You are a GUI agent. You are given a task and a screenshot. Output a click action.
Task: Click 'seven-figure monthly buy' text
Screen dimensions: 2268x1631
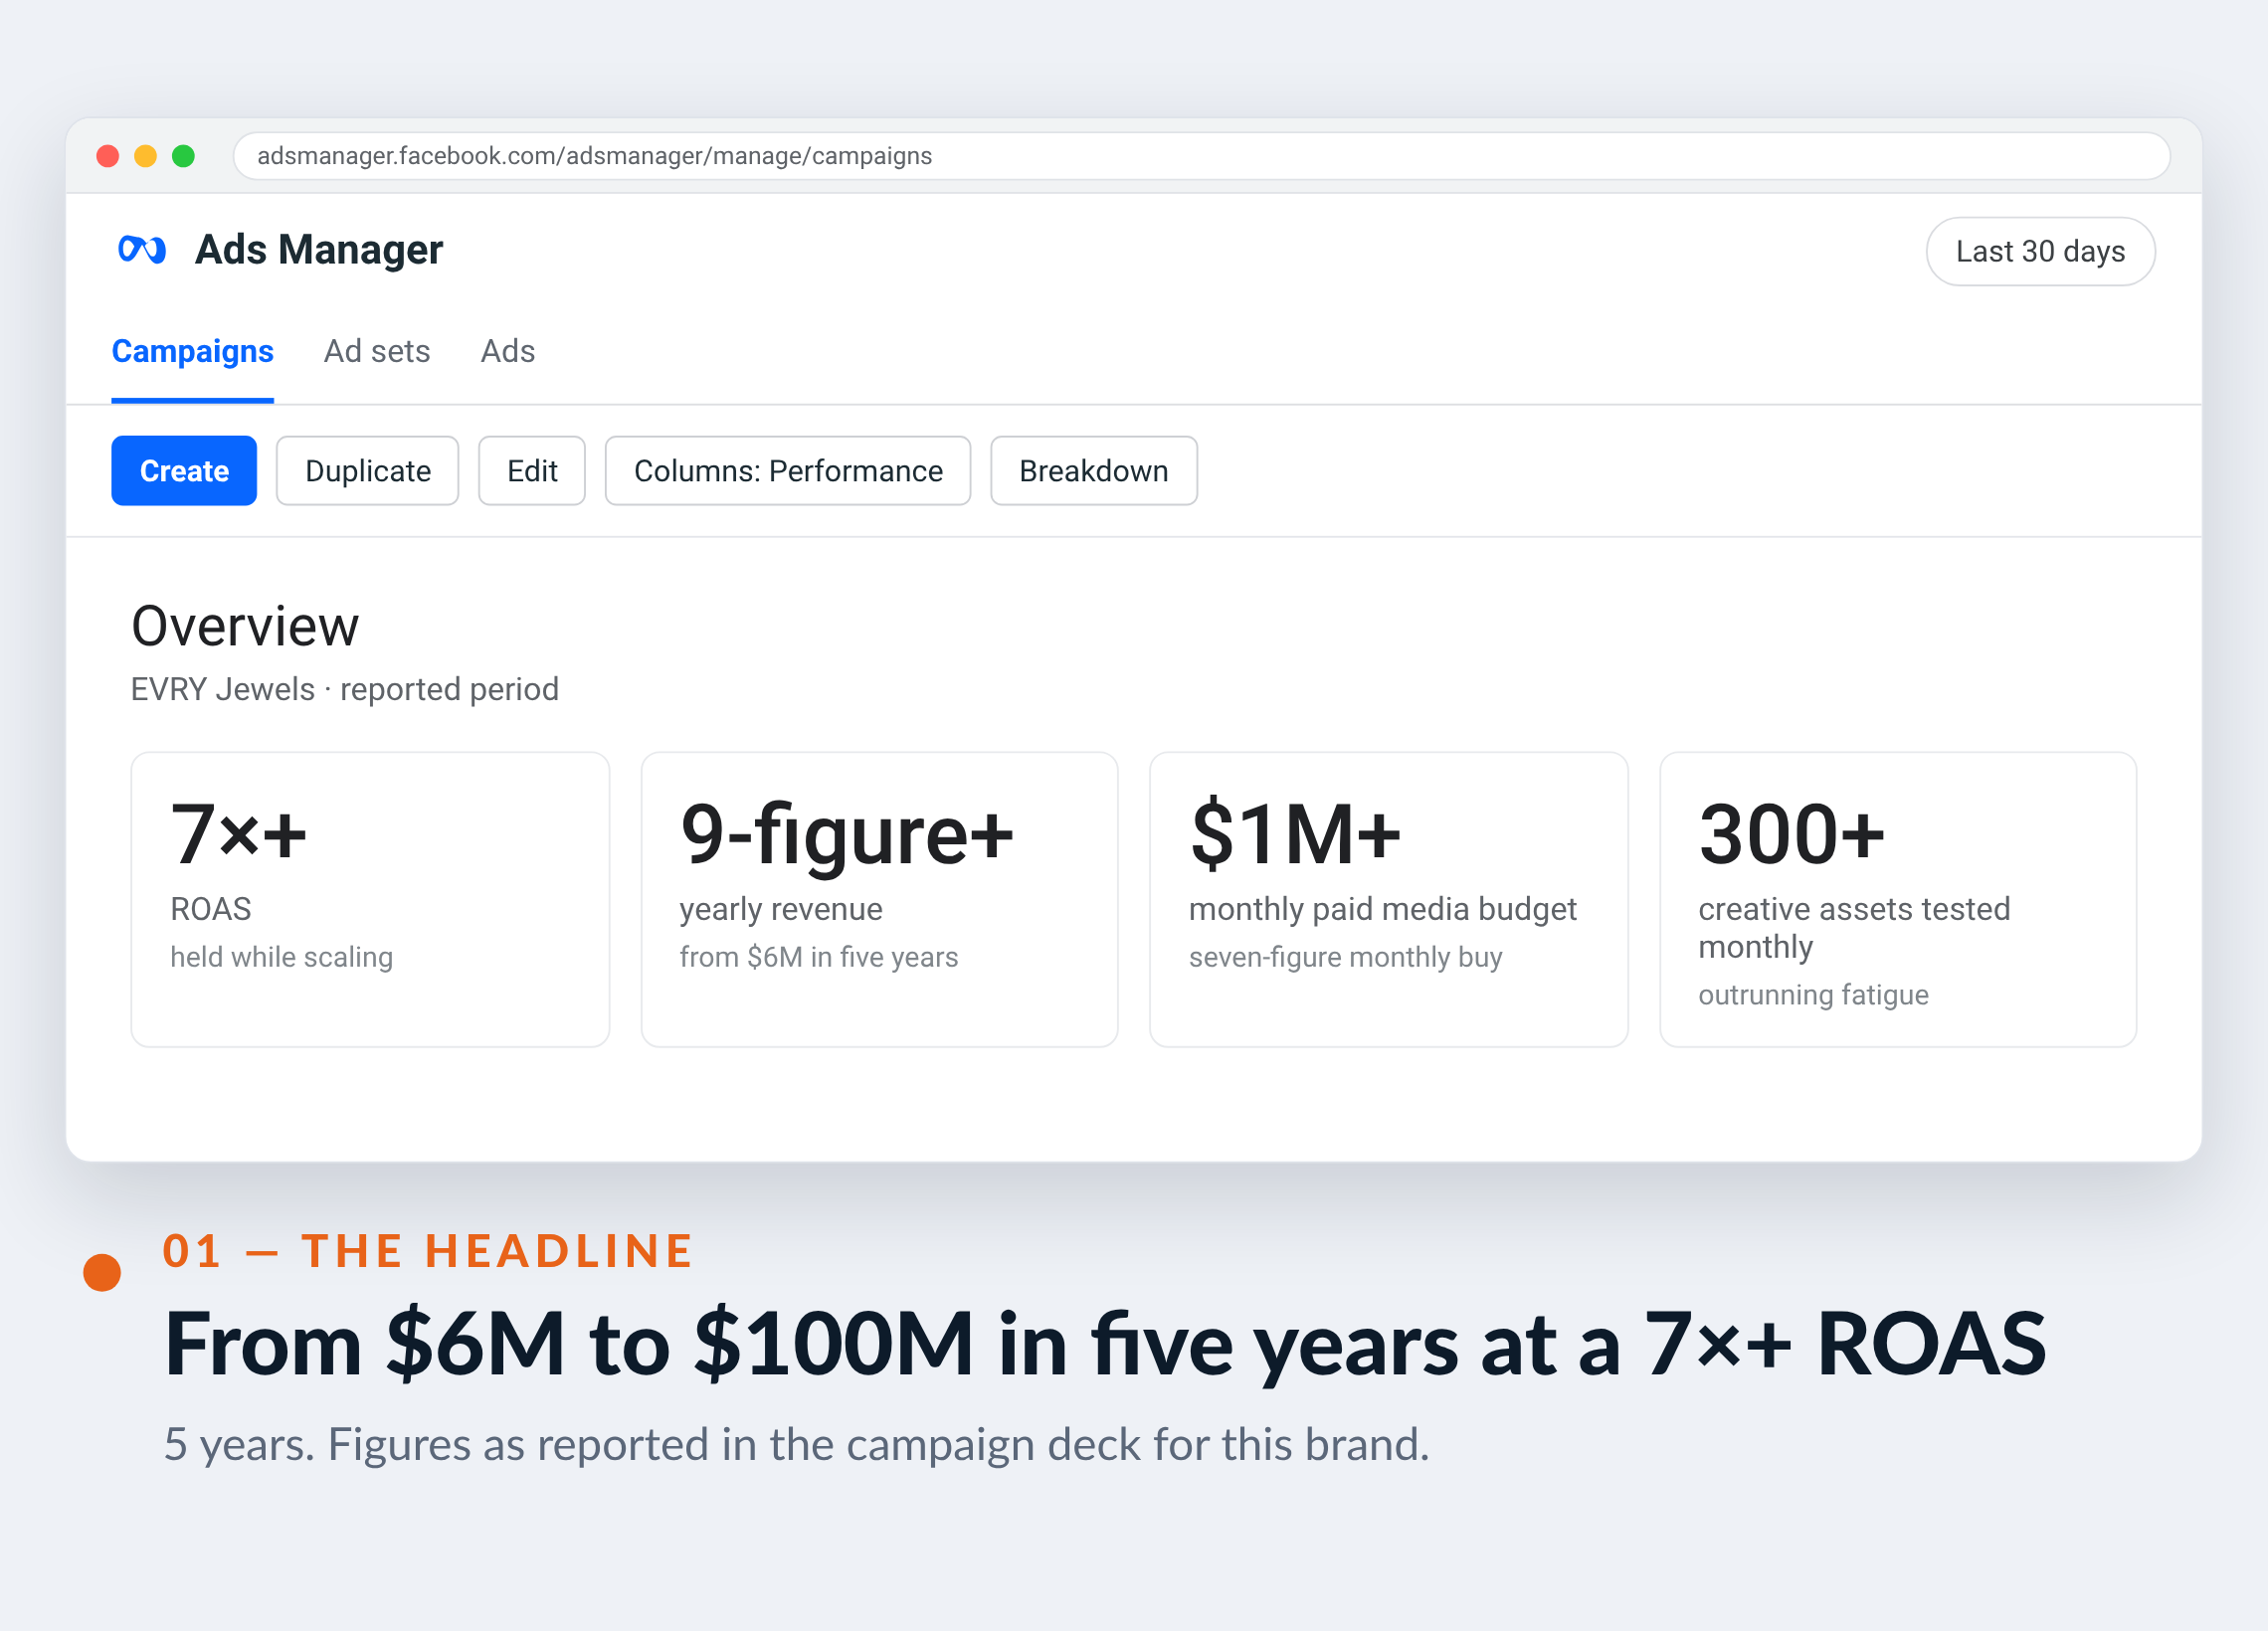(x=1346, y=957)
